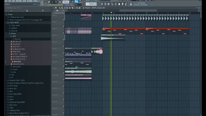The image size is (206, 116).
Task: Click the blue highlighted link icon in top toolbar
Action: 76,2
